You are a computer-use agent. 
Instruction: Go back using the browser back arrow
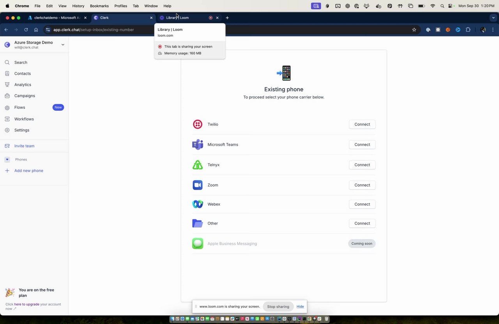click(x=6, y=30)
